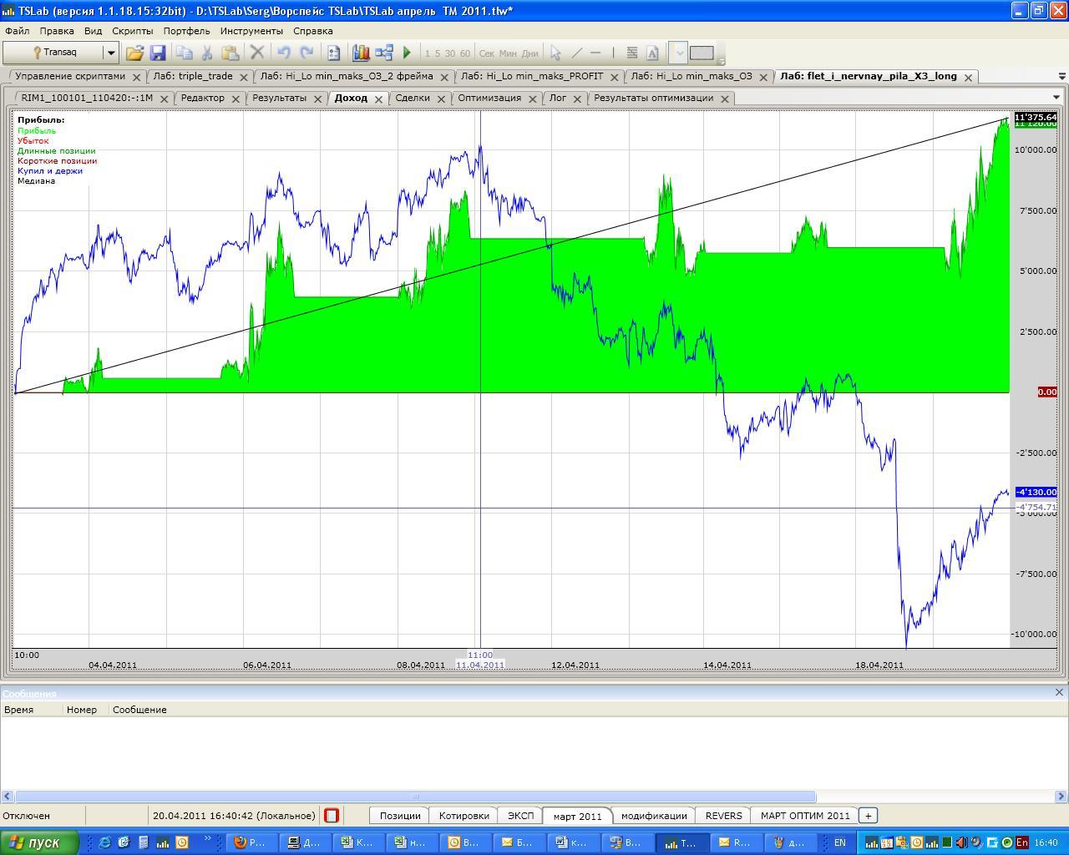
Task: Select the trend line drawing tool
Action: tap(576, 53)
